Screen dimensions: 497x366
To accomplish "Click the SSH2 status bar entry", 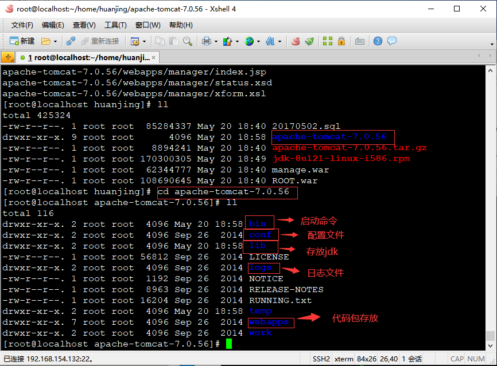I will click(x=321, y=359).
